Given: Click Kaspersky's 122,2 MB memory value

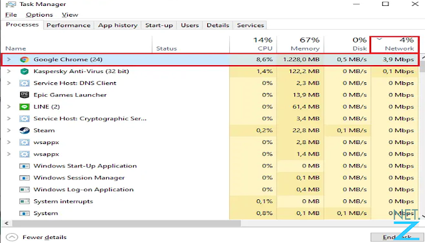Looking at the screenshot, I should 304,71.
